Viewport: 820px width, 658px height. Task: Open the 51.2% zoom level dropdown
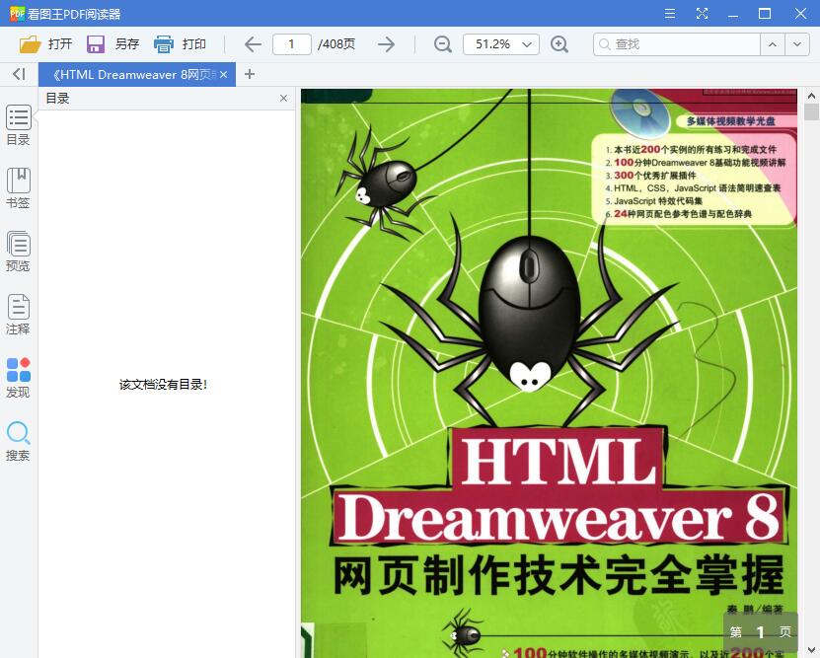[501, 44]
